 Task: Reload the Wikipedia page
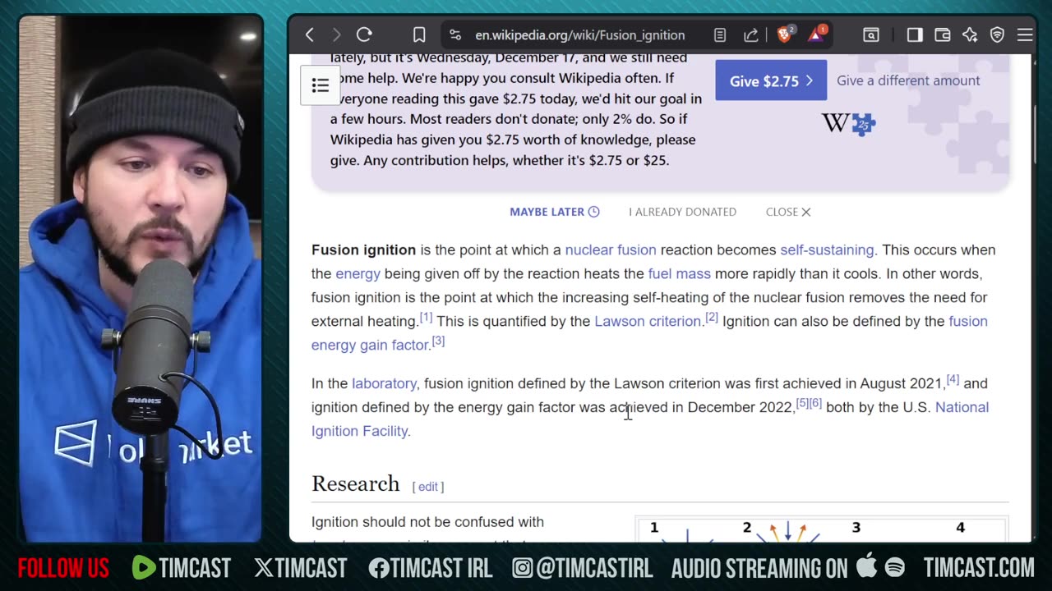364,34
